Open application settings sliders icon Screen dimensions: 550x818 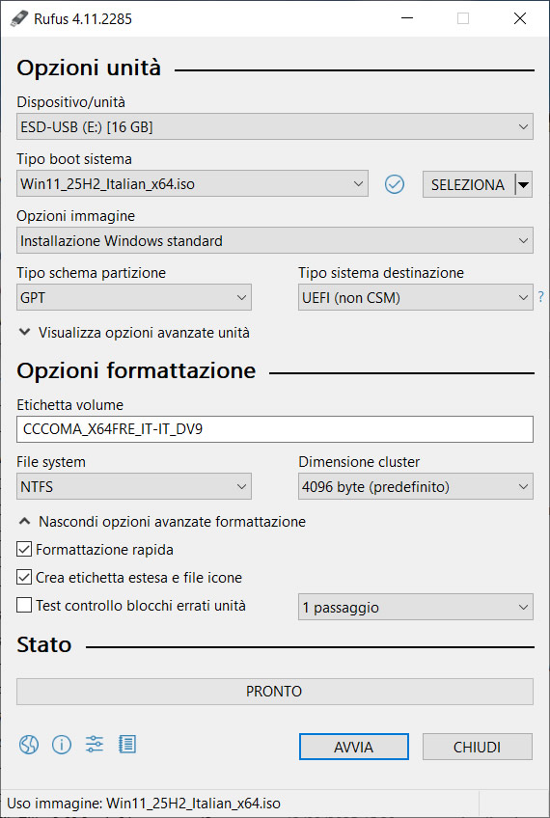[x=95, y=745]
